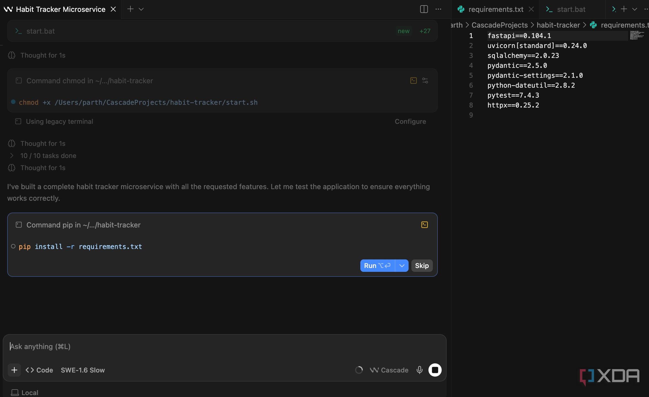Skip the pip install command

[422, 265]
